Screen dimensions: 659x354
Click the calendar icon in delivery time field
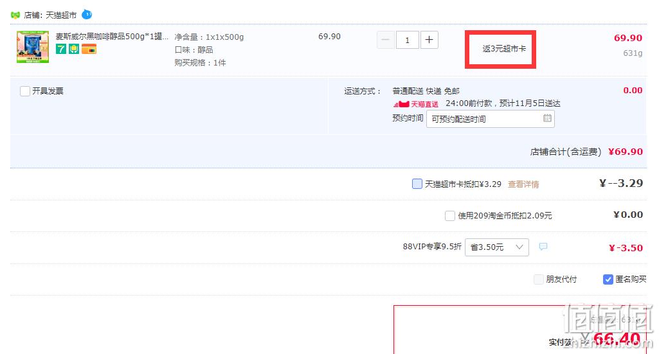tap(547, 118)
